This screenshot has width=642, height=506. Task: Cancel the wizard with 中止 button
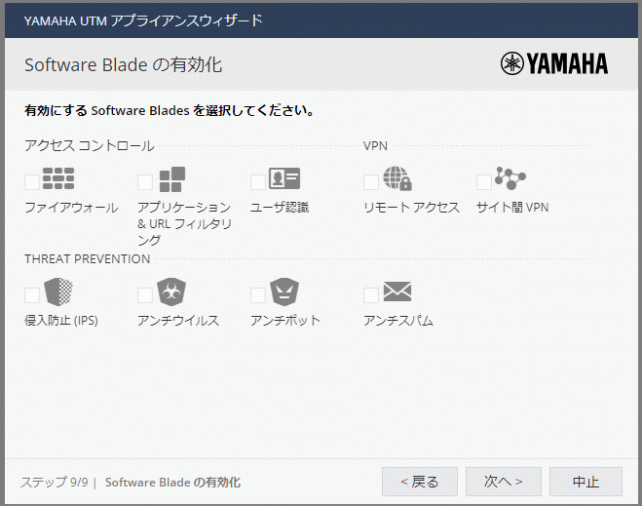585,482
